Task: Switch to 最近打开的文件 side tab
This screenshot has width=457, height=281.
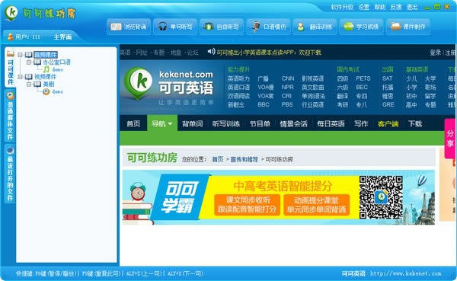Action: pyautogui.click(x=10, y=174)
